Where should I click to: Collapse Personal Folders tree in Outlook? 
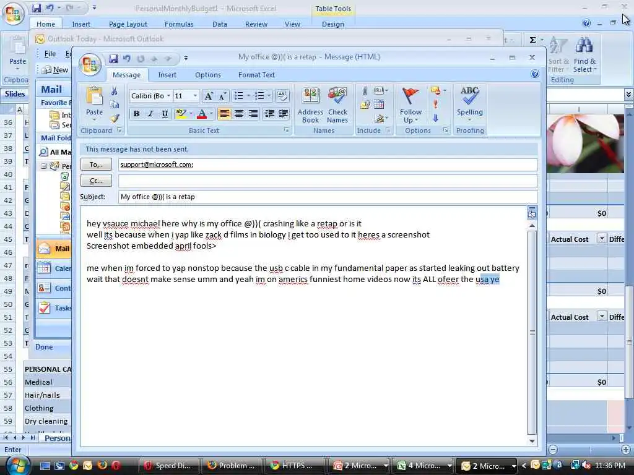(43, 166)
